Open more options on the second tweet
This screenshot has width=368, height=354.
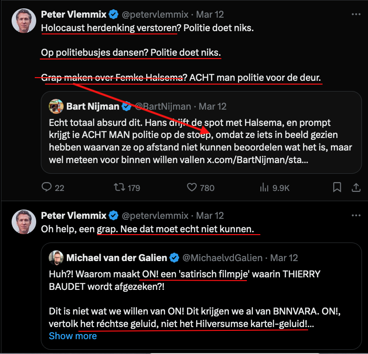[355, 216]
